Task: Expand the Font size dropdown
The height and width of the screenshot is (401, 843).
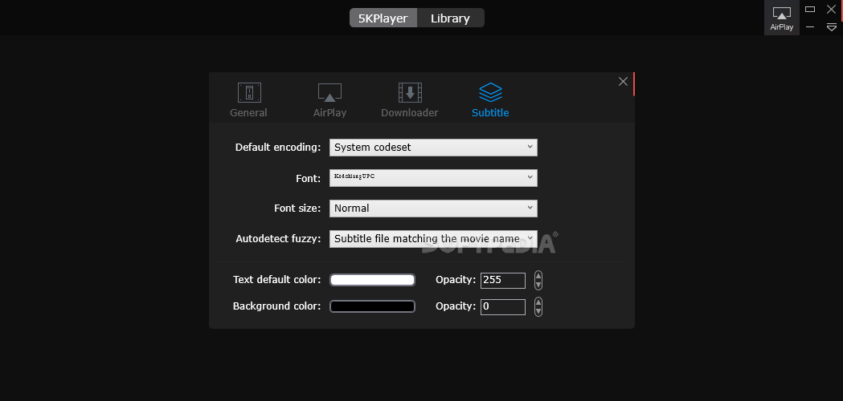Action: 433,209
